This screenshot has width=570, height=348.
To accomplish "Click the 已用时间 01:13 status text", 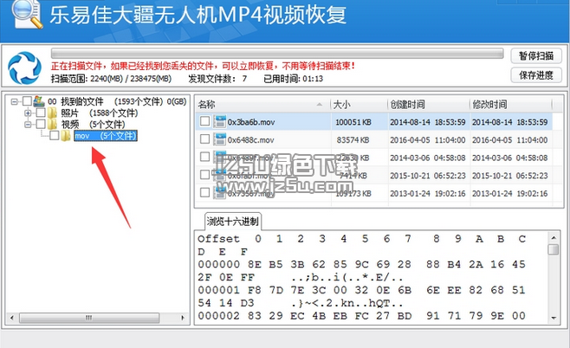I will 293,79.
